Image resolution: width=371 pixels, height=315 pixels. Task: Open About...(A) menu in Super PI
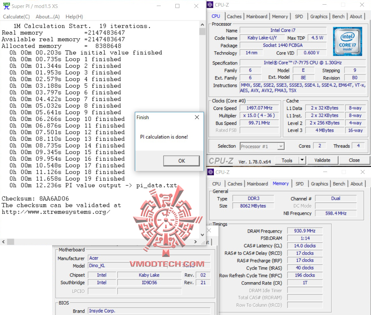(x=47, y=17)
